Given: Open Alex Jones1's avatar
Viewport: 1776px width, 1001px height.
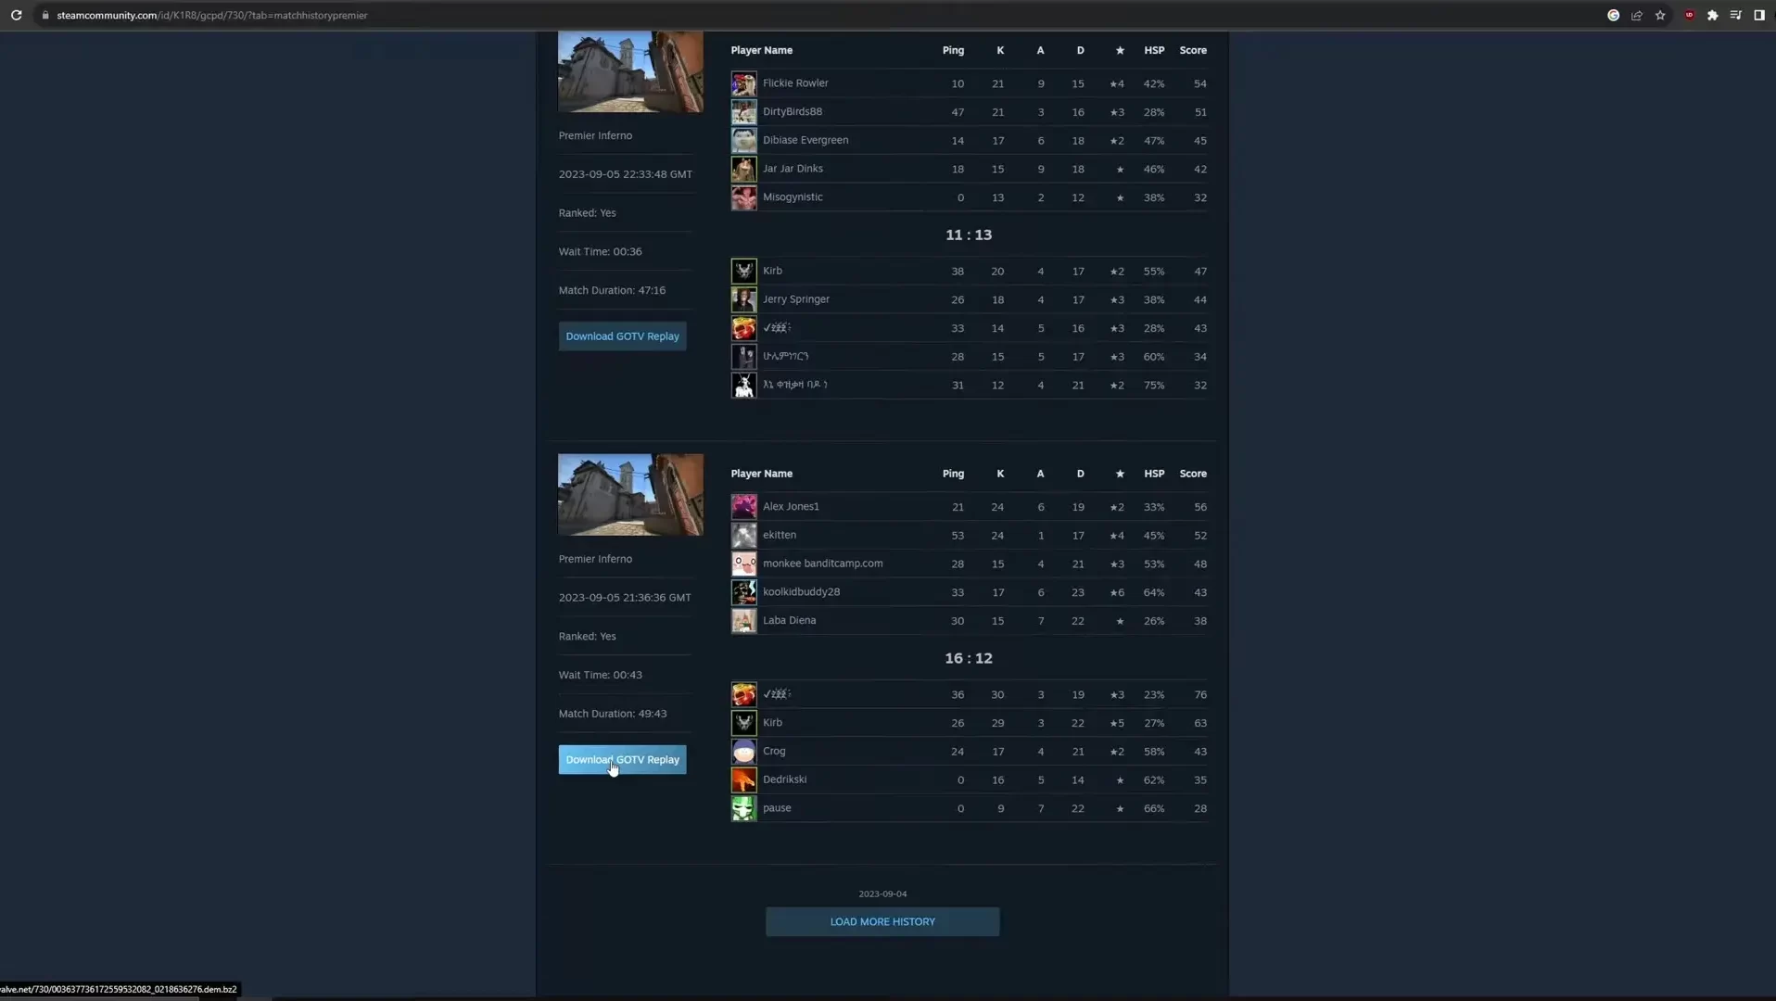Looking at the screenshot, I should (743, 507).
